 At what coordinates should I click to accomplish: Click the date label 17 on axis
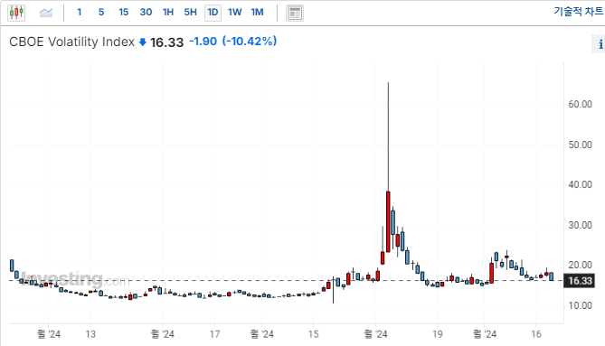[214, 334]
